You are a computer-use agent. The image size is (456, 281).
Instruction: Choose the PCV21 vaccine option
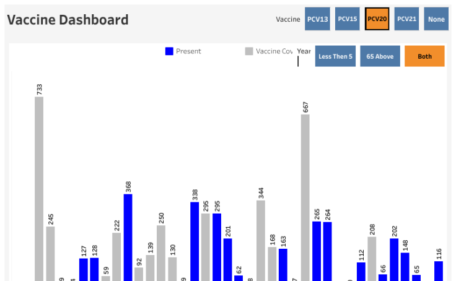pos(406,19)
